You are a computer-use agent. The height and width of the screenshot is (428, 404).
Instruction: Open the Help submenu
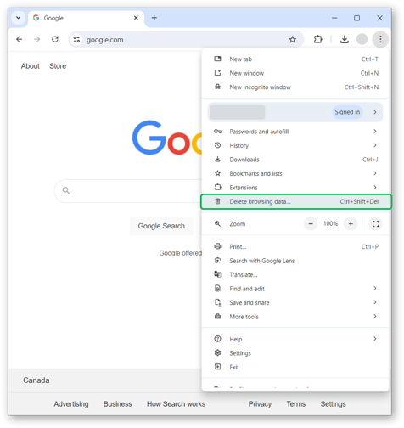pos(295,339)
